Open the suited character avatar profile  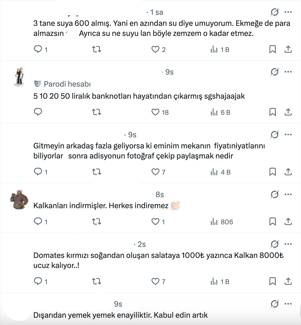click(19, 200)
